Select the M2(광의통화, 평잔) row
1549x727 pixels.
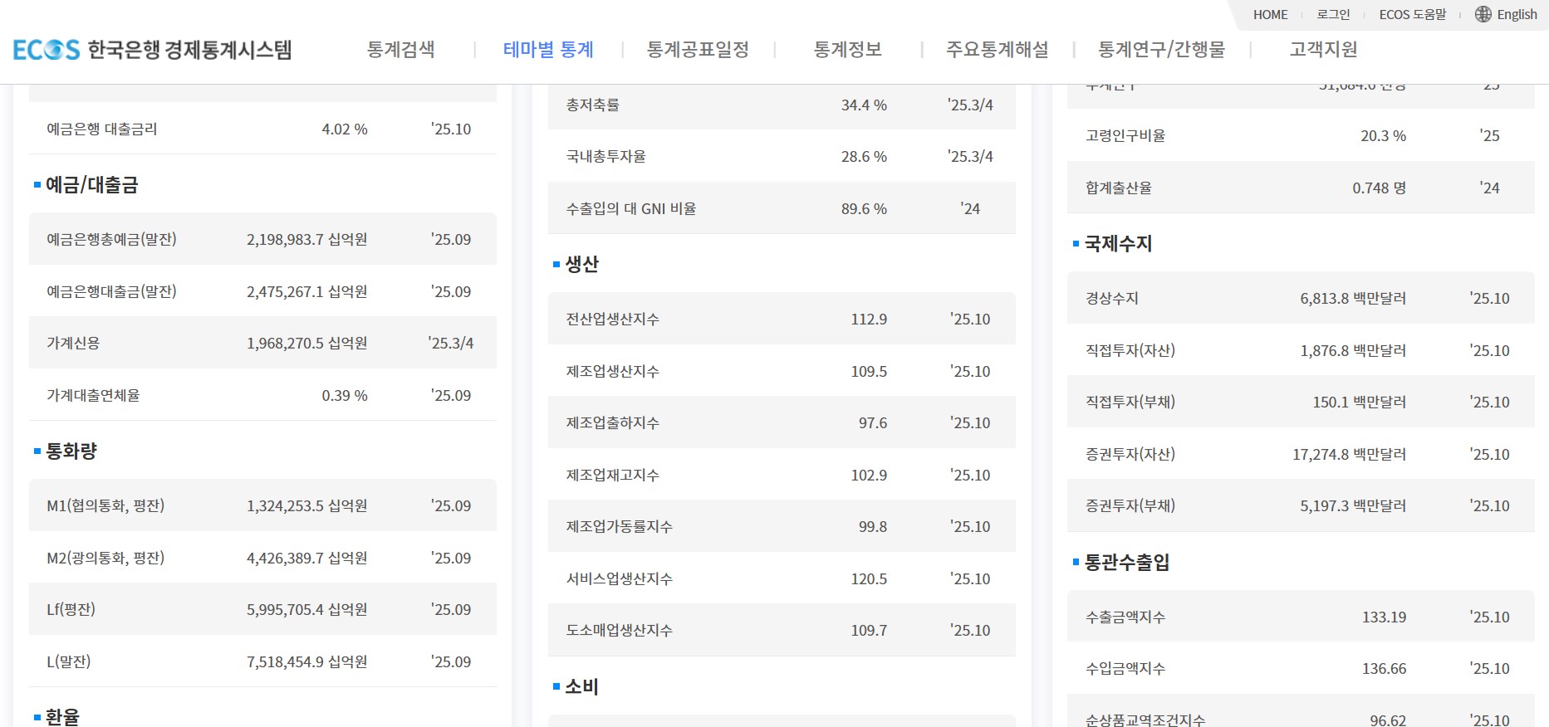(262, 558)
